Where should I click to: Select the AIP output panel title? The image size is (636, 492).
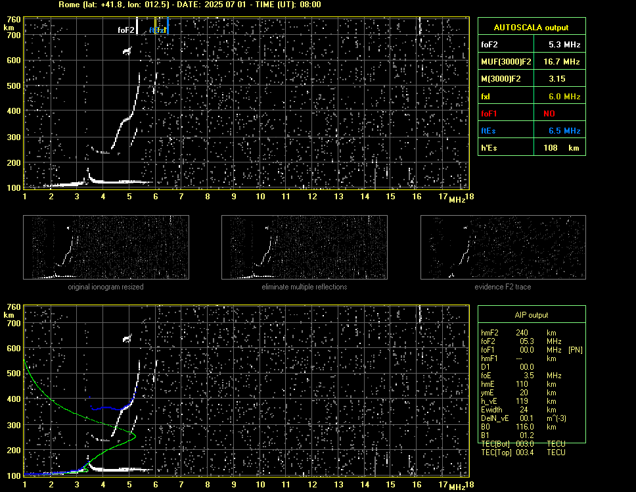532,315
